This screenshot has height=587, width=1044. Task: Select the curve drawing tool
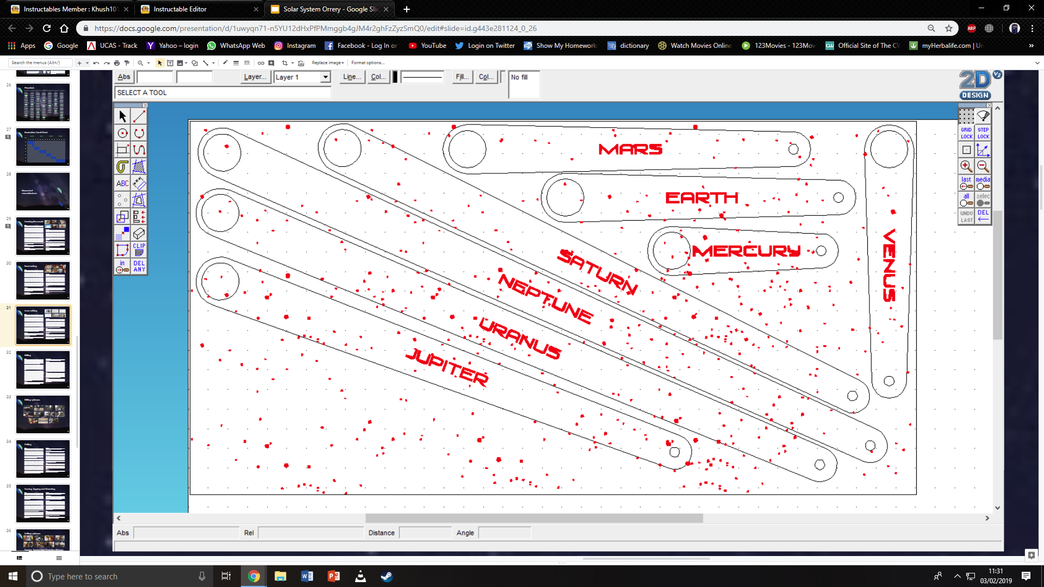tap(139, 149)
